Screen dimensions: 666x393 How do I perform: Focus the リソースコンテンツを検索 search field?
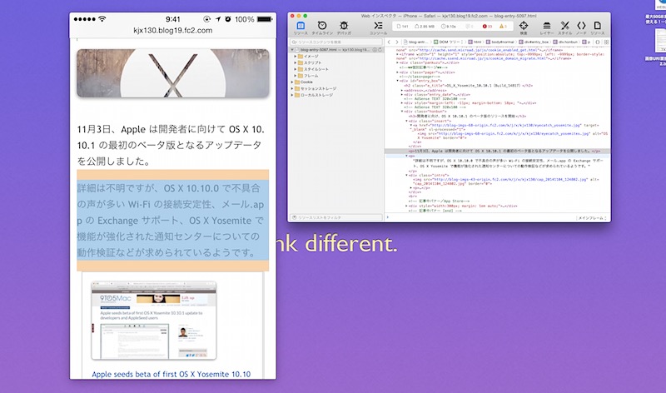tap(336, 42)
